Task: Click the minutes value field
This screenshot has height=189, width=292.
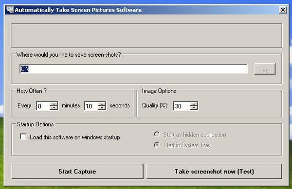Action: 43,106
